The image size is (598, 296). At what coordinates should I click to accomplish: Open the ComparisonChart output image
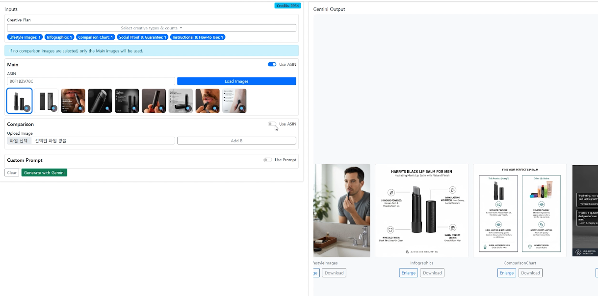[x=520, y=210]
